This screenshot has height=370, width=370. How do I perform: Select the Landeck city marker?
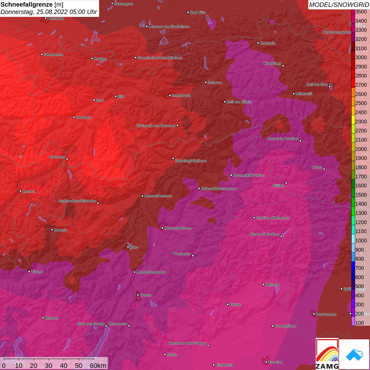pos(74,117)
